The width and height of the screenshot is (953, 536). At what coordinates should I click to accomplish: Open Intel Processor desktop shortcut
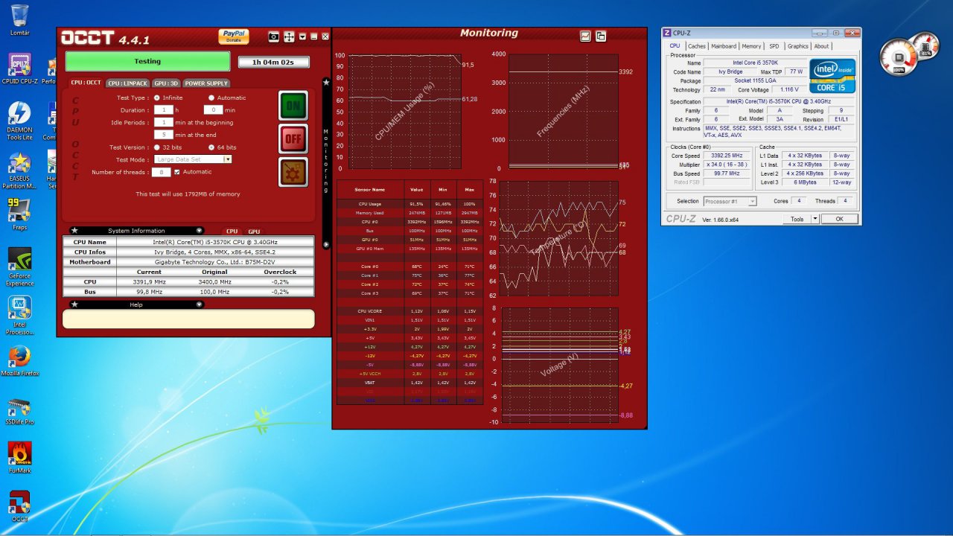[20, 316]
